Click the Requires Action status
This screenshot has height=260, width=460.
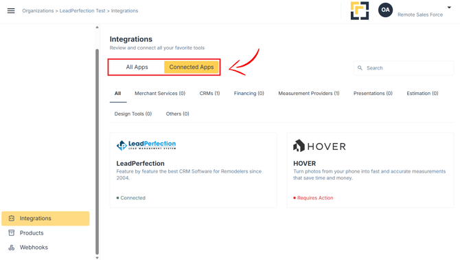click(x=313, y=198)
